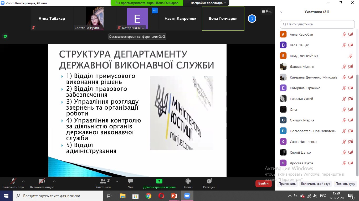This screenshot has height=201, width=359.
Task: Open the Chat panel icon
Action: click(x=130, y=181)
